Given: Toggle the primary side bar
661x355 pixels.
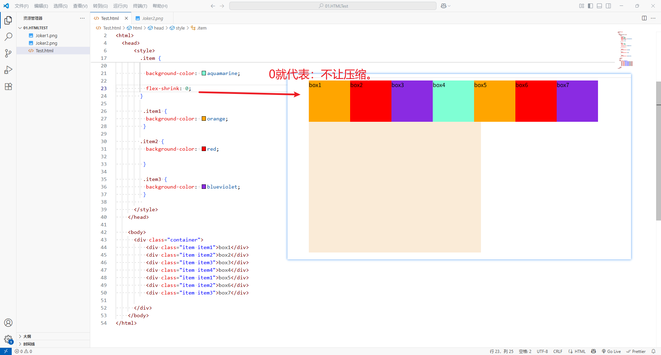Looking at the screenshot, I should coord(591,6).
